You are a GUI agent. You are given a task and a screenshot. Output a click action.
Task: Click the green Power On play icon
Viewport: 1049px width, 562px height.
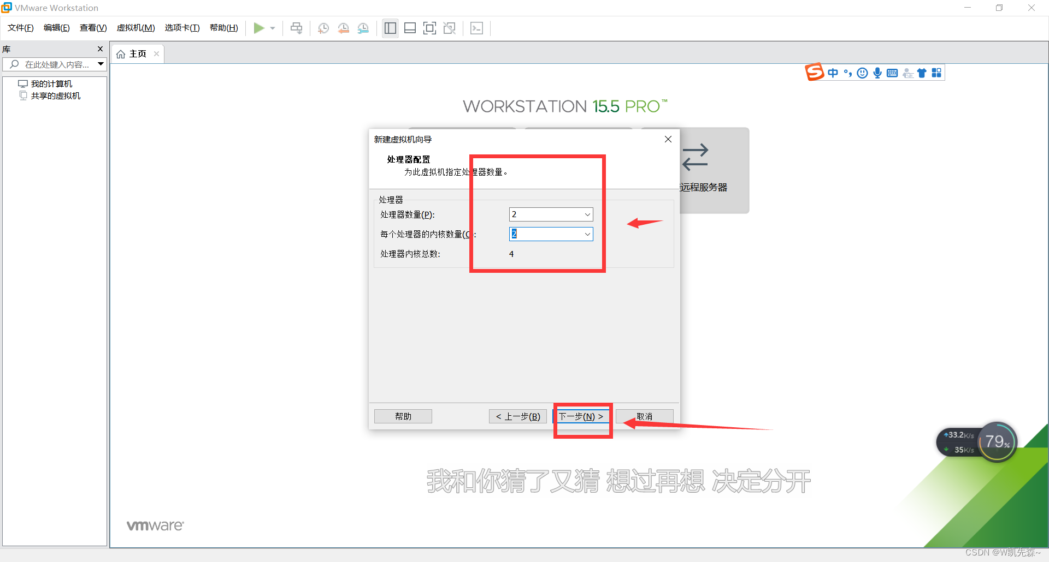point(259,28)
